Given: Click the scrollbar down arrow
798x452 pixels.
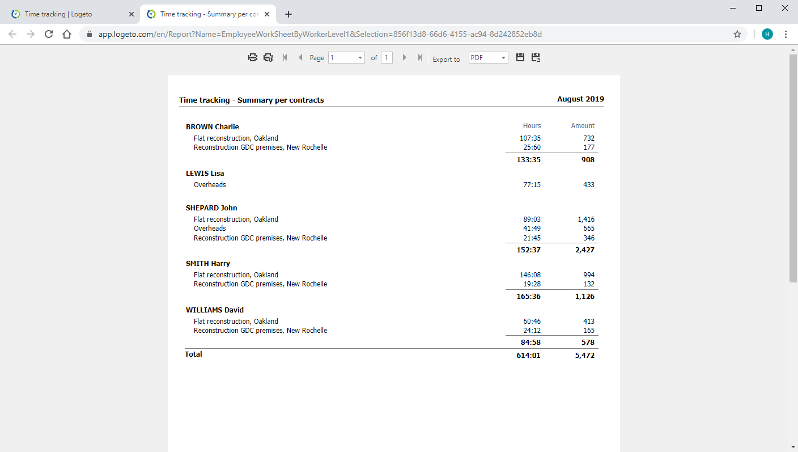Looking at the screenshot, I should 793,447.
